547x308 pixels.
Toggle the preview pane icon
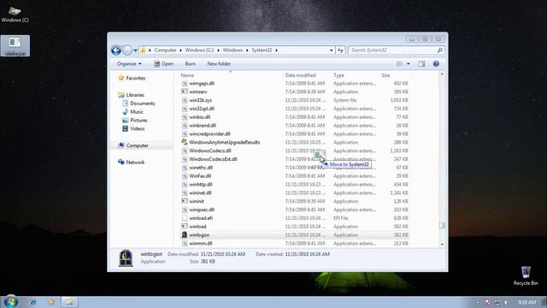click(421, 64)
